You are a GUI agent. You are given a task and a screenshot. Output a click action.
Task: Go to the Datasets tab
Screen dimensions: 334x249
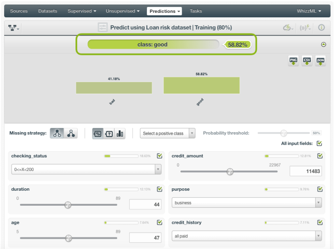pos(47,11)
